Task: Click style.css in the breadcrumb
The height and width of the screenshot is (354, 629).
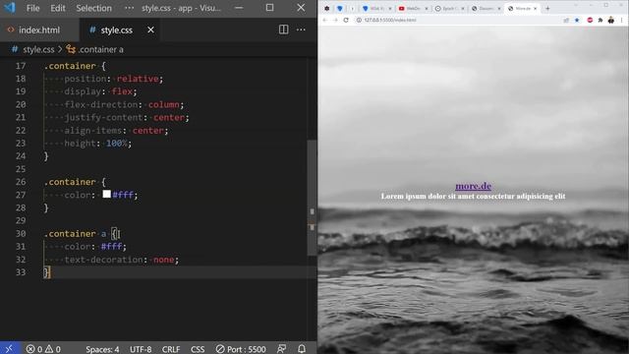Action: (x=38, y=49)
